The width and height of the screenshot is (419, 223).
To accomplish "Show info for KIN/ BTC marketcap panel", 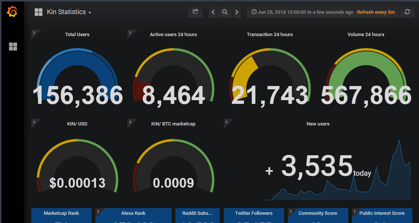I will pos(130,122).
